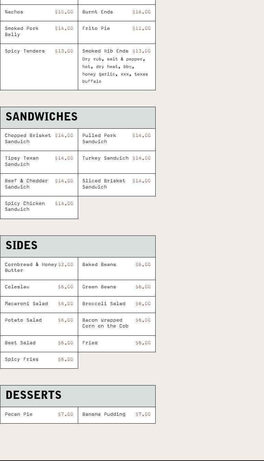Click the SANDWICHES section heading
The height and width of the screenshot is (461, 264).
coord(41,117)
